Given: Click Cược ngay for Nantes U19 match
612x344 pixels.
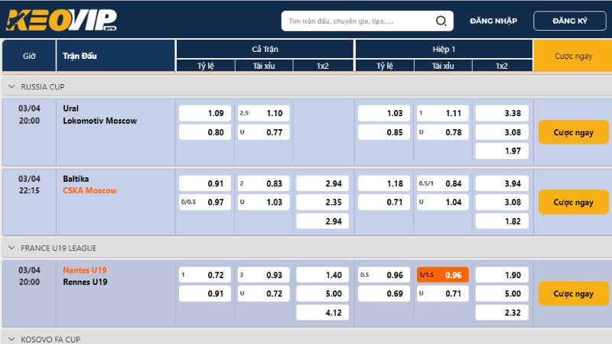Looking at the screenshot, I should coord(573,294).
